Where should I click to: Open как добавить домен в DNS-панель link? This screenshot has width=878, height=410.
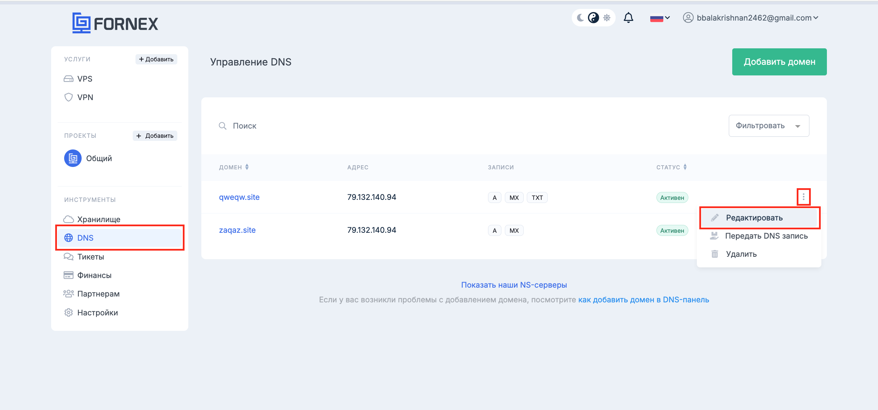tap(643, 300)
